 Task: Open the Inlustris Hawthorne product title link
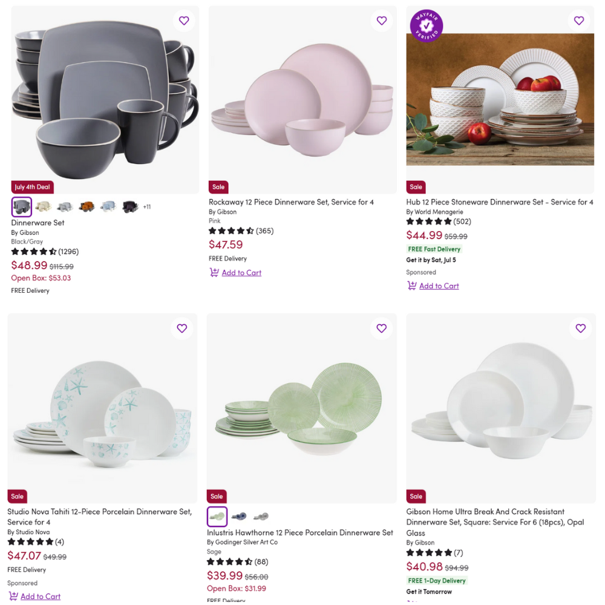(x=300, y=532)
